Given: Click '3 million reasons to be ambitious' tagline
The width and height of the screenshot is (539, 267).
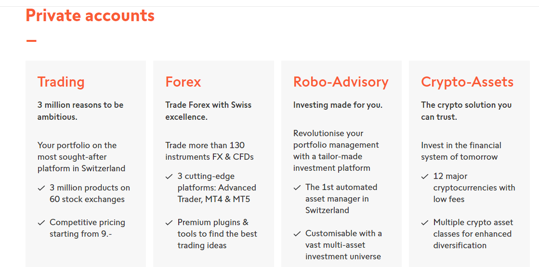Looking at the screenshot, I should coord(80,111).
